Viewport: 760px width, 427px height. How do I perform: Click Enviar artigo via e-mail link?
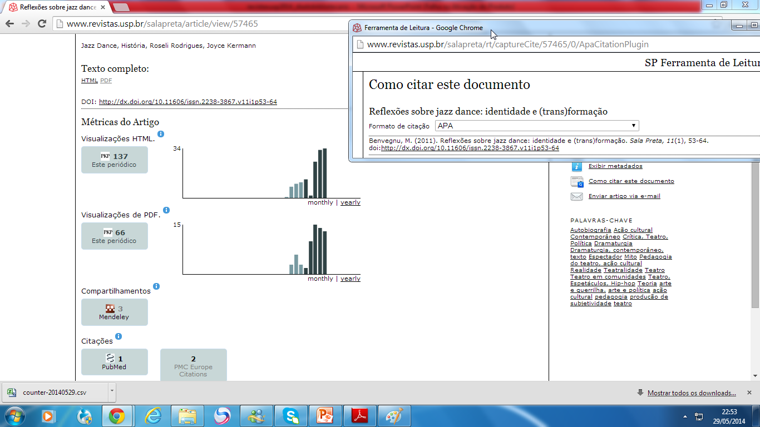click(x=624, y=196)
